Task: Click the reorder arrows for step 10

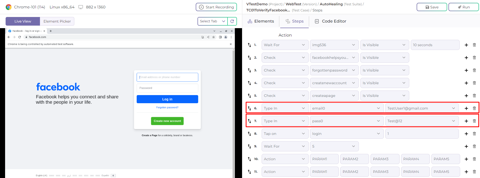Action: tap(249, 159)
